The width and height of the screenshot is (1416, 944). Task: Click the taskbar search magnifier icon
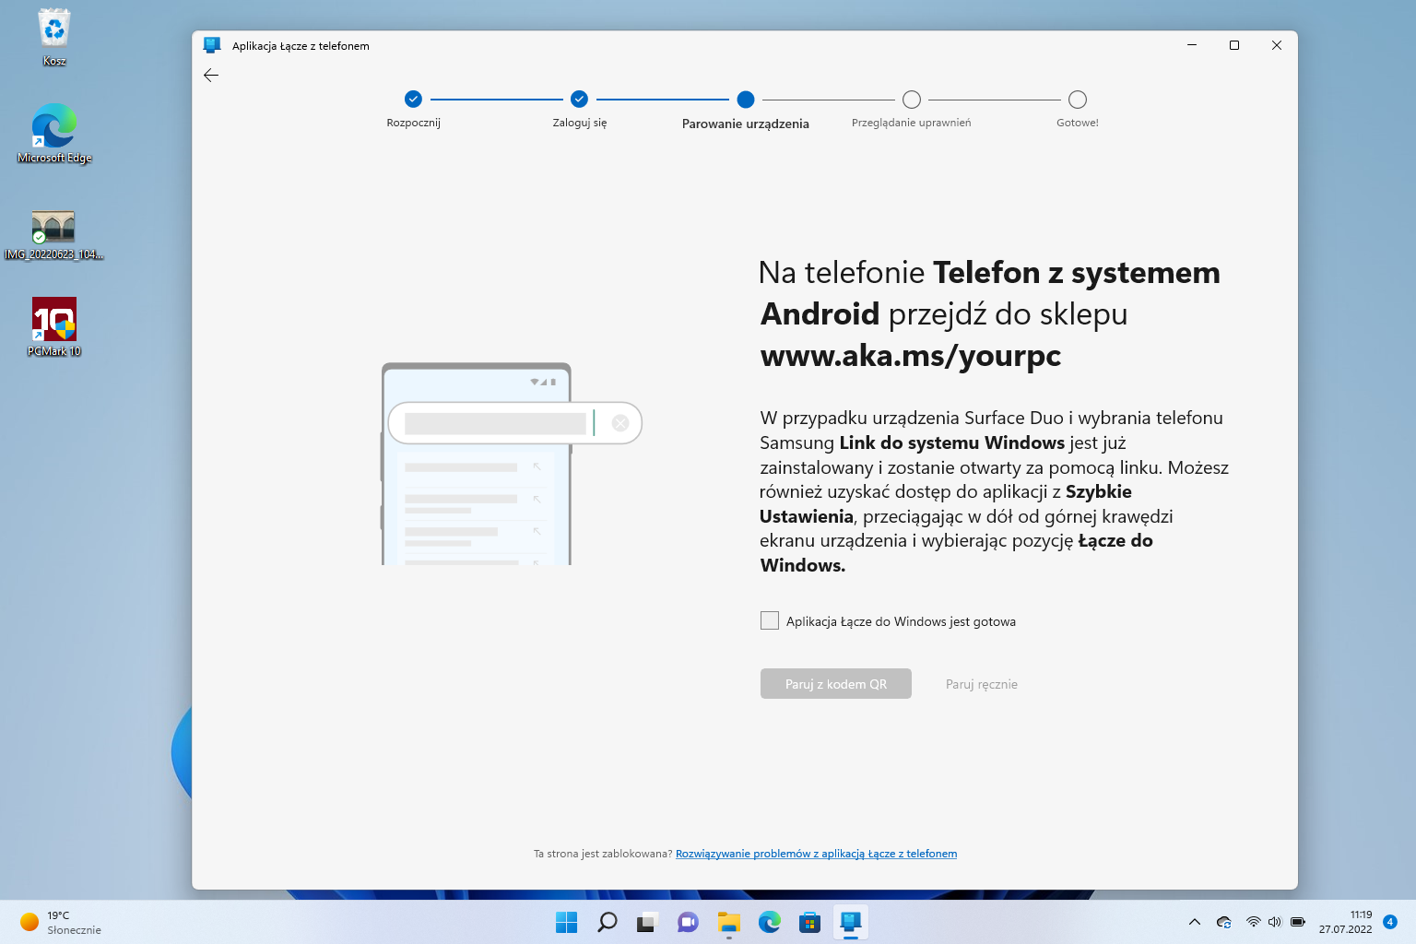pyautogui.click(x=607, y=922)
